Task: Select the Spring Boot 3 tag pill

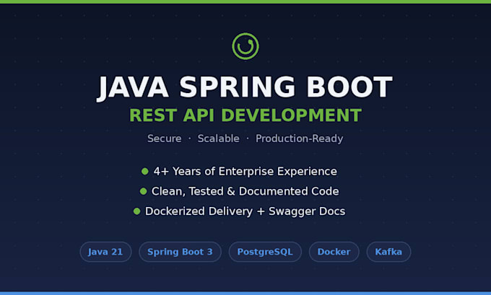Action: pos(180,252)
